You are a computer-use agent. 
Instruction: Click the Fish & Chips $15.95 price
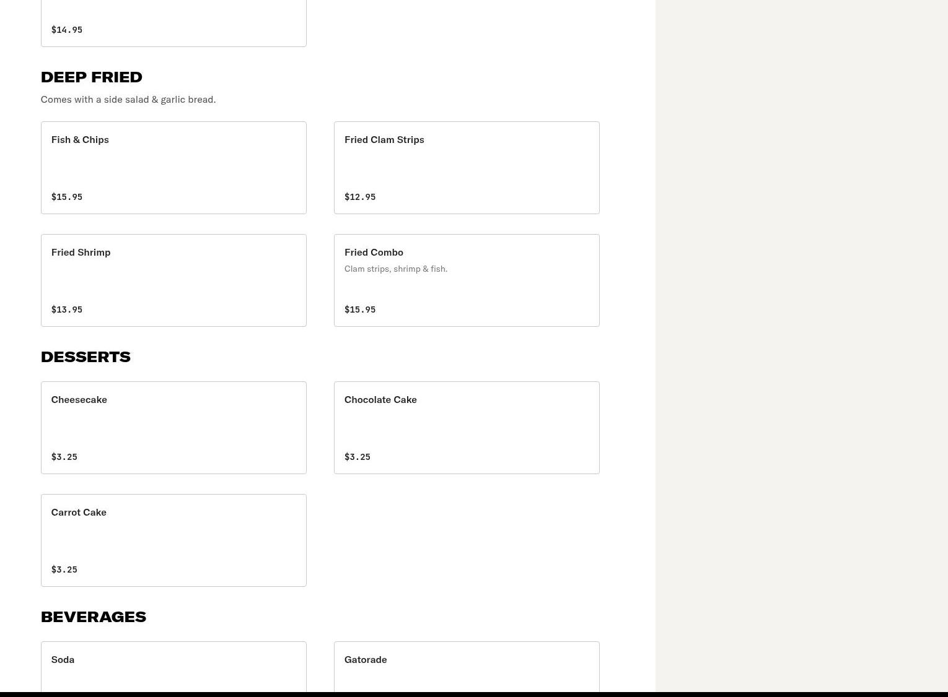[67, 197]
